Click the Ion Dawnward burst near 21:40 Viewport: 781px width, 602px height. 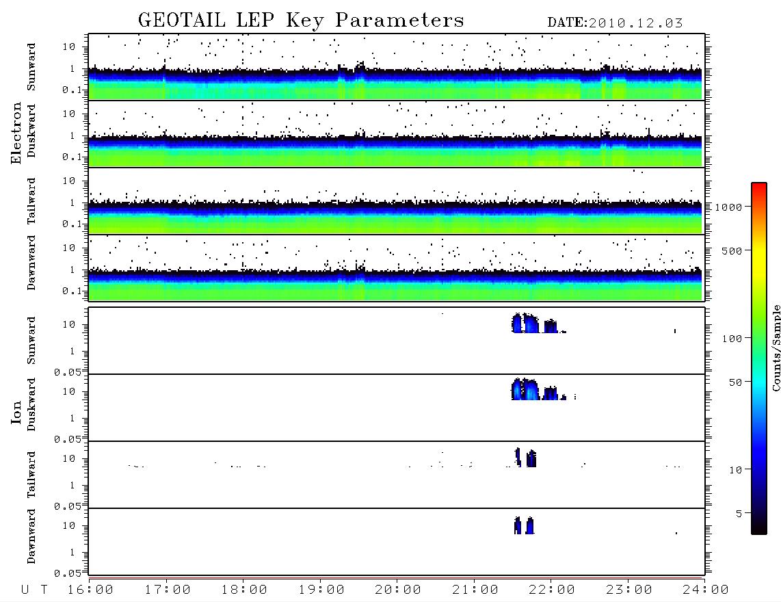click(524, 525)
